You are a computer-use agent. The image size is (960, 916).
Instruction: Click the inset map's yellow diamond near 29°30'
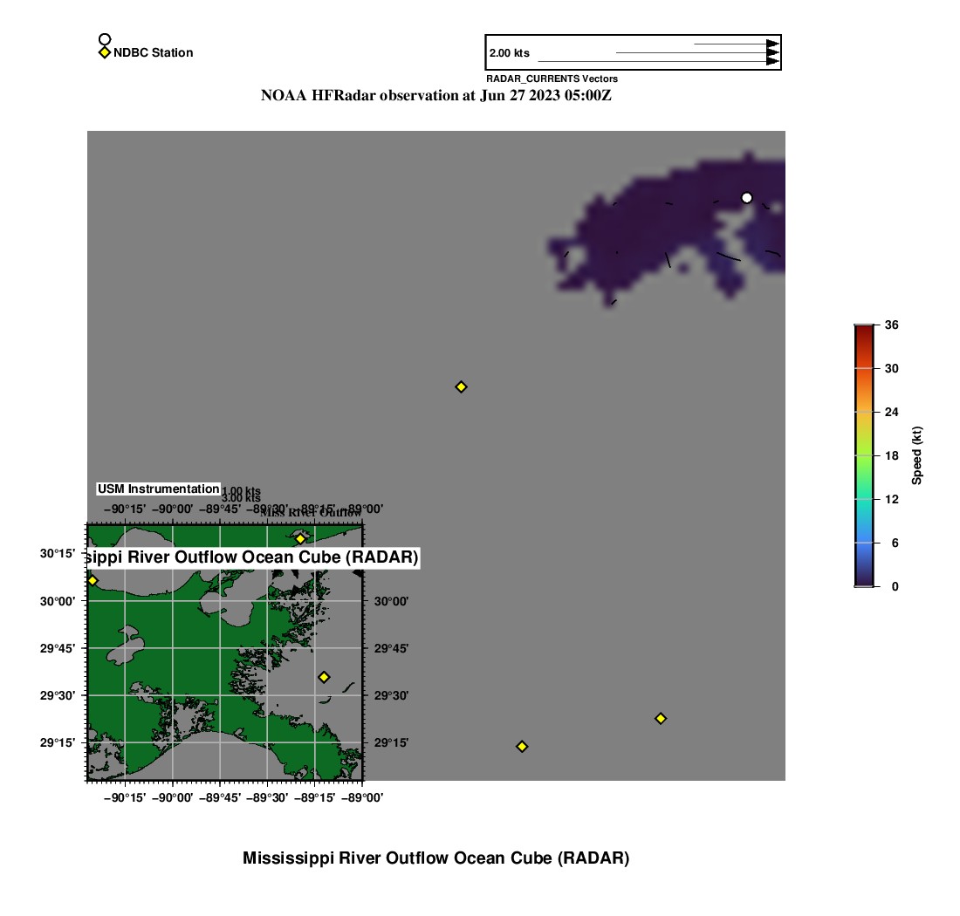(324, 677)
